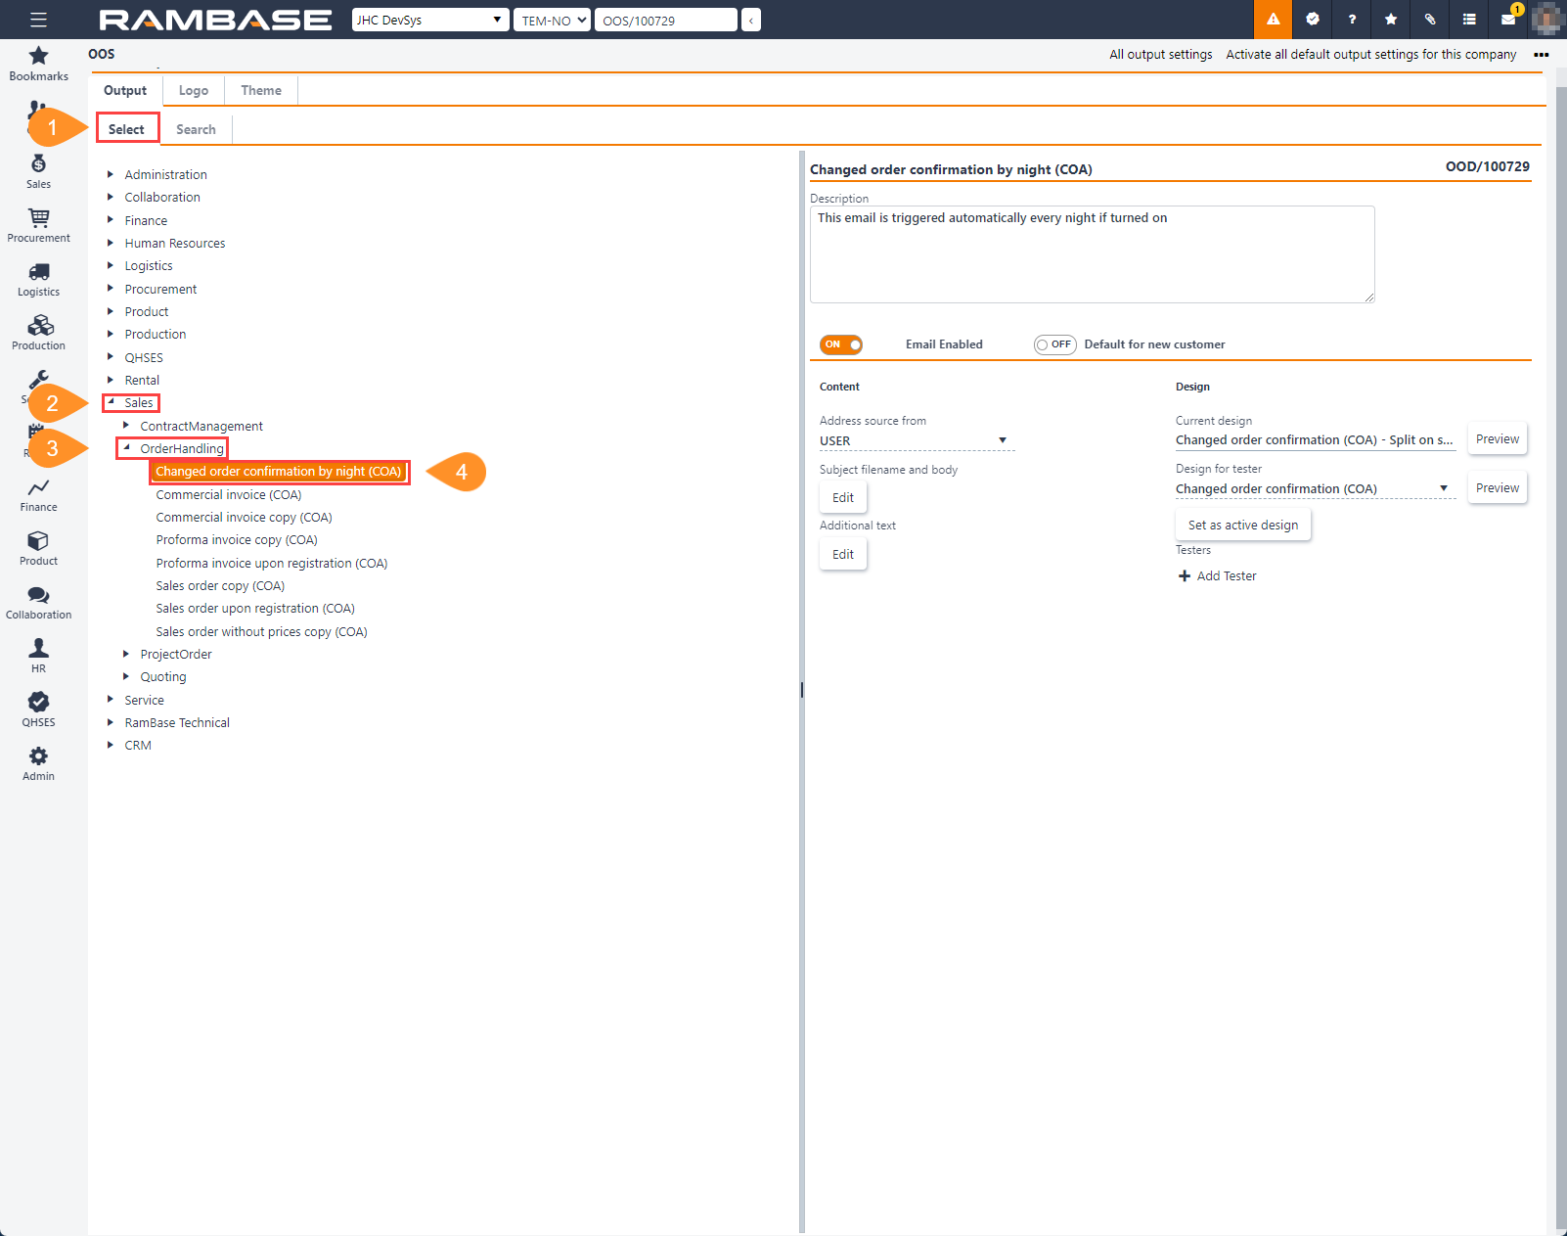Open the Collaboration module in sidebar
Viewport: 1567px width, 1236px height.
coord(39,602)
